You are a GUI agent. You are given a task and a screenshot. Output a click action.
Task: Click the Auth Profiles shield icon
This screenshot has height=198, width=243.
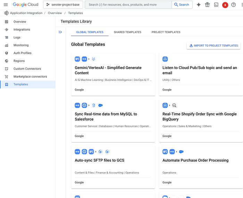point(7,53)
